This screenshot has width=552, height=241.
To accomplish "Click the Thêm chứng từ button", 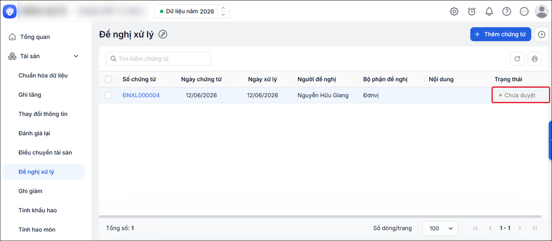I will tap(501, 34).
